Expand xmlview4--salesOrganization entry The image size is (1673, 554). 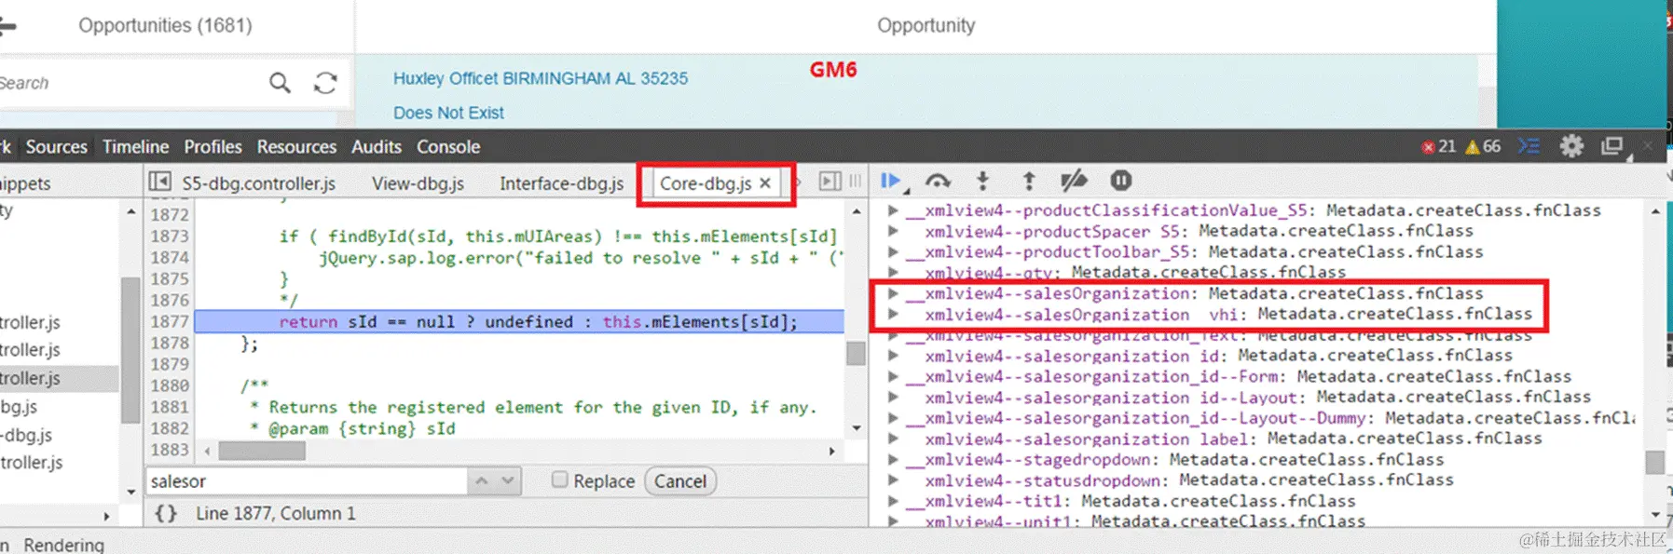click(893, 293)
